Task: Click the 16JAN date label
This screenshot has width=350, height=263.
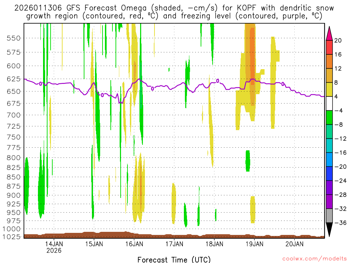Action: pos(134,244)
